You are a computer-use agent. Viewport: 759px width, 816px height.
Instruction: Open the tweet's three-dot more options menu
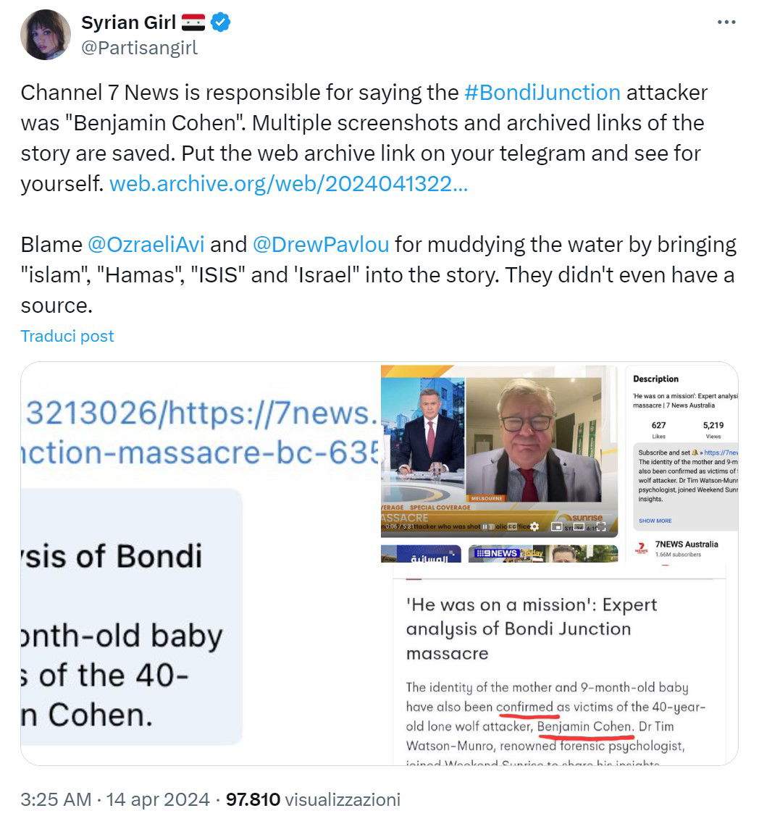click(726, 22)
